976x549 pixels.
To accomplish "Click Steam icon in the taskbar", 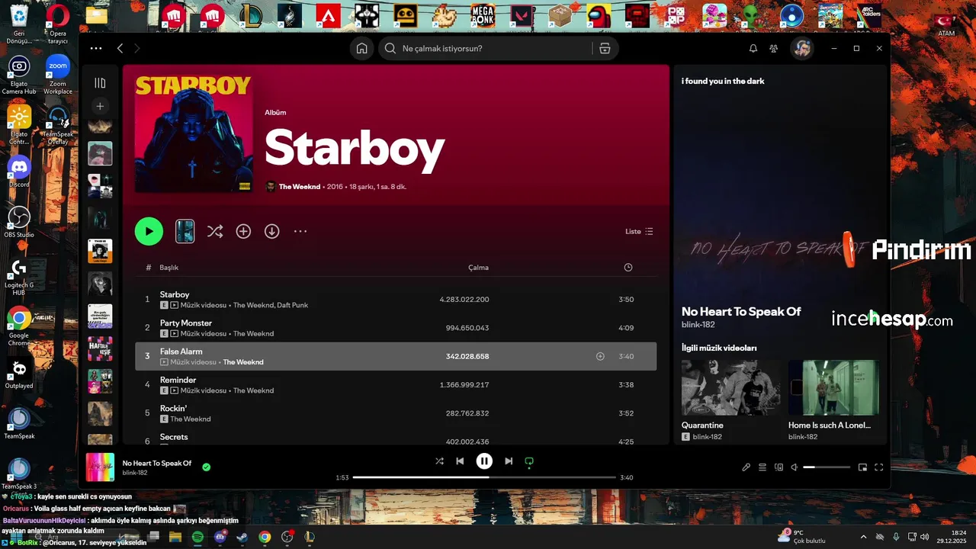I will [x=242, y=537].
